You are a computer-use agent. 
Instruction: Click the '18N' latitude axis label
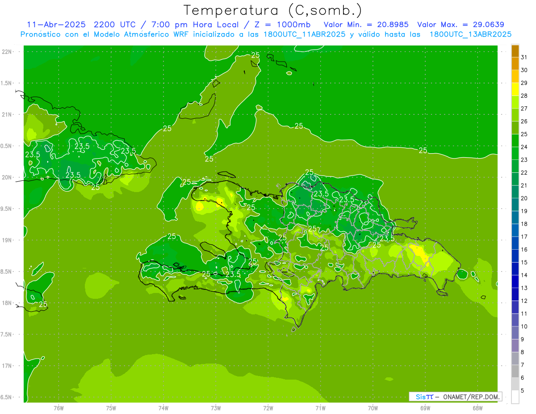8,303
